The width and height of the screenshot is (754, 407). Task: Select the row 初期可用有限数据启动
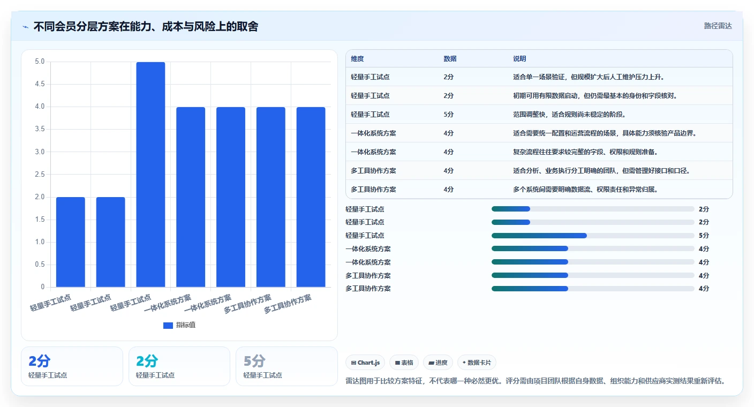539,96
